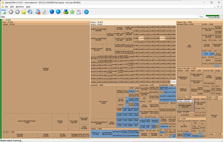Click the rescan page-refresh icon
223x142 pixels.
pos(44,12)
